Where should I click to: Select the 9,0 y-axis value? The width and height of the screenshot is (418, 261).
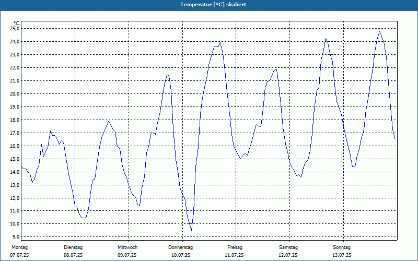pos(16,237)
